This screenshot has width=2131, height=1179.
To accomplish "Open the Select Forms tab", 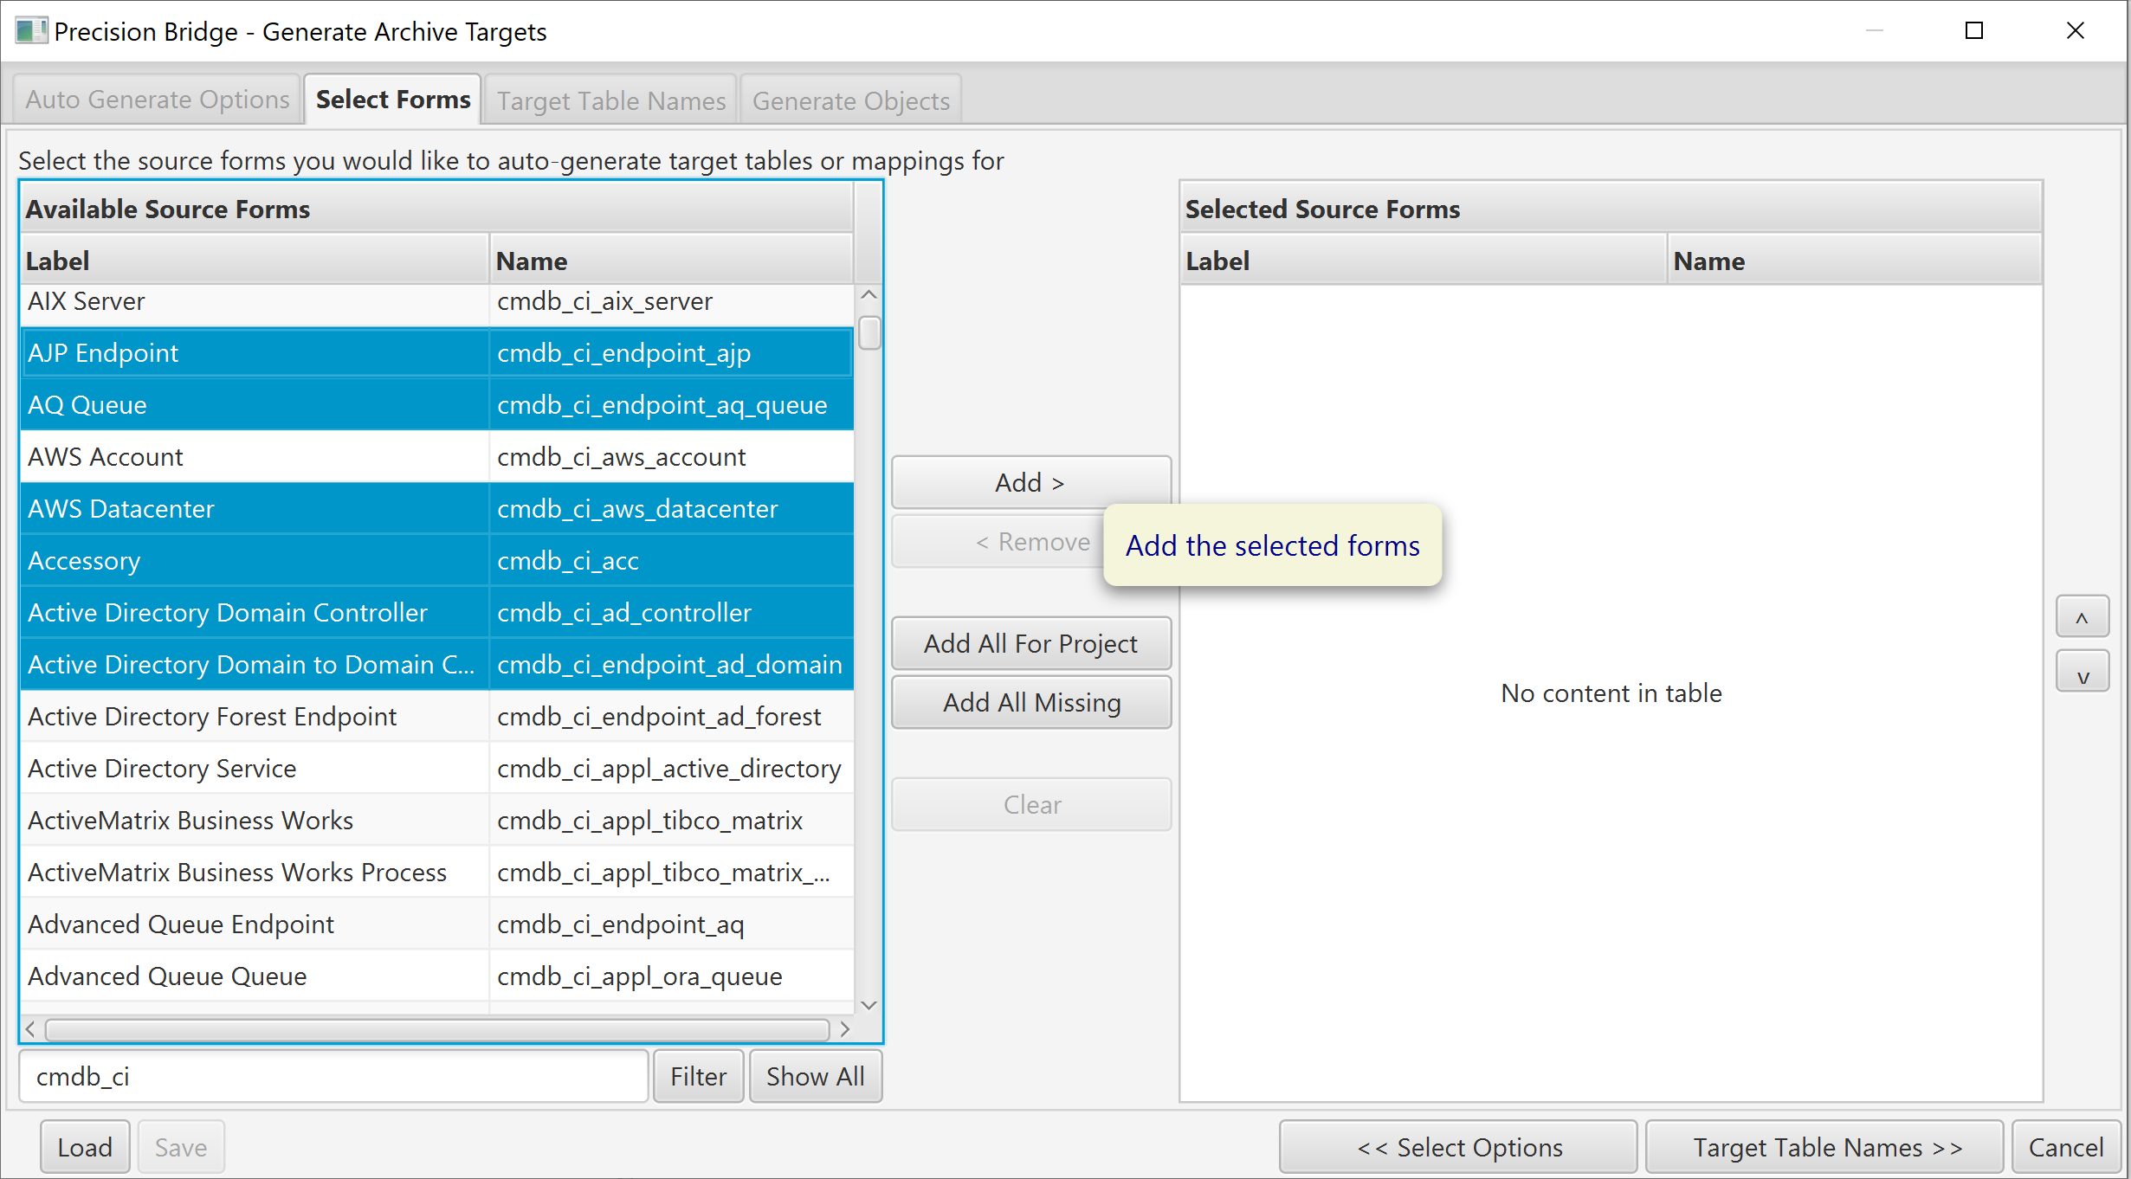I will tap(392, 100).
